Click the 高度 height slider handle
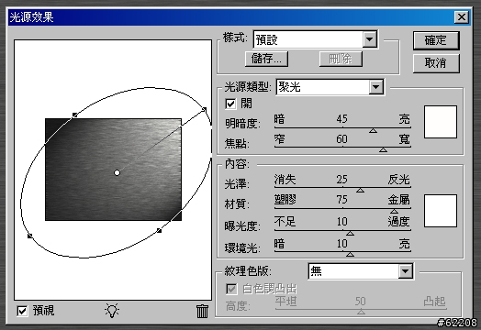The width and height of the screenshot is (481, 330). 361,312
